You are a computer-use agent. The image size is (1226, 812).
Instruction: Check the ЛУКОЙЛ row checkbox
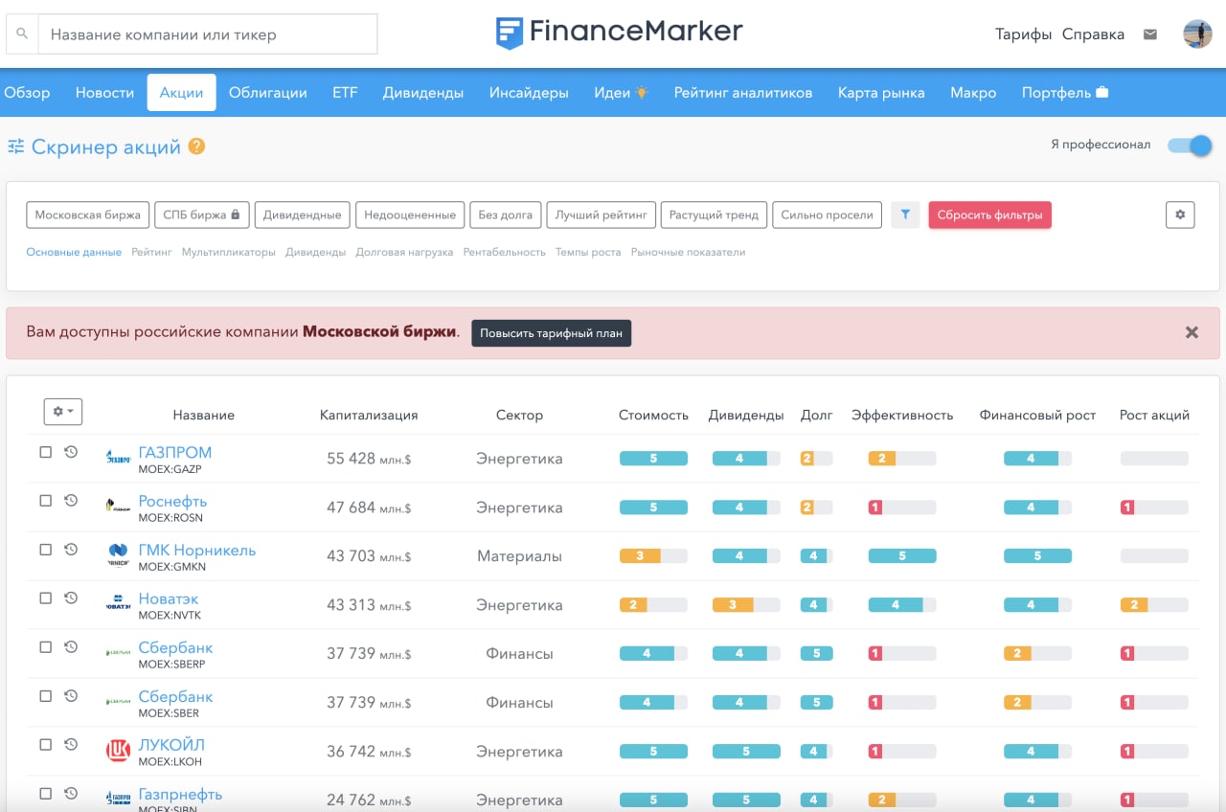point(45,745)
